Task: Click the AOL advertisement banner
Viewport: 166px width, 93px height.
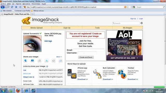Action: click(x=125, y=45)
